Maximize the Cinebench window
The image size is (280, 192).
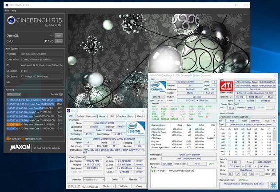pos(236,5)
